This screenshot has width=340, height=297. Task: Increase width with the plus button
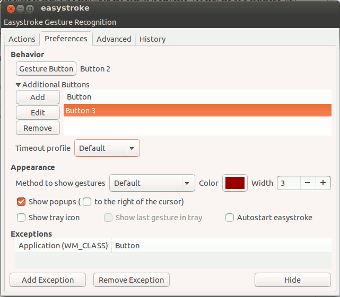click(x=323, y=183)
